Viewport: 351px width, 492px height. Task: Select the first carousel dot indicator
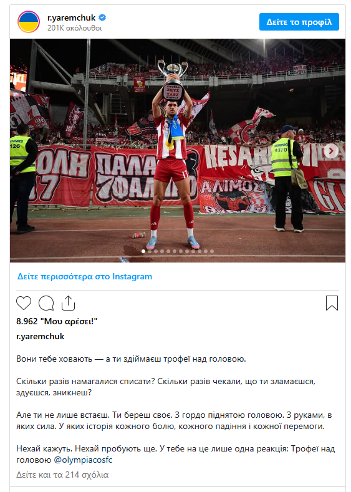tap(143, 251)
